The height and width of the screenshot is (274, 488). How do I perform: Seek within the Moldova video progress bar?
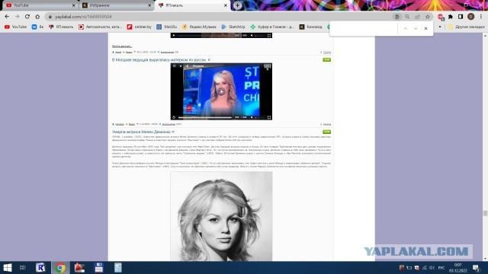[x=205, y=117]
